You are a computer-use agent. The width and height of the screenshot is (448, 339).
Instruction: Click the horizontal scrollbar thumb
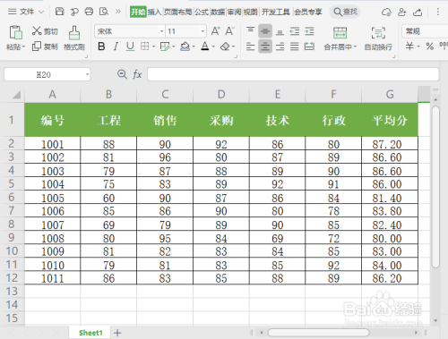(x=318, y=333)
